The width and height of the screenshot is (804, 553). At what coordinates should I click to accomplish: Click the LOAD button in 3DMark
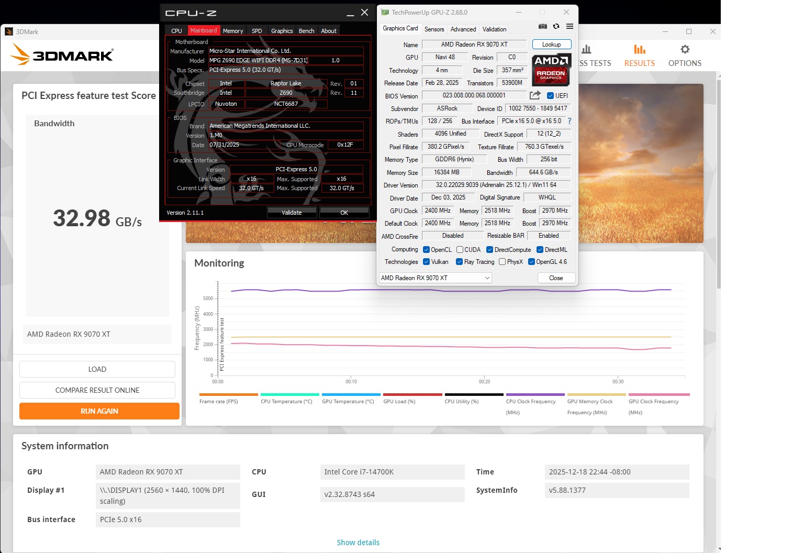tap(97, 369)
